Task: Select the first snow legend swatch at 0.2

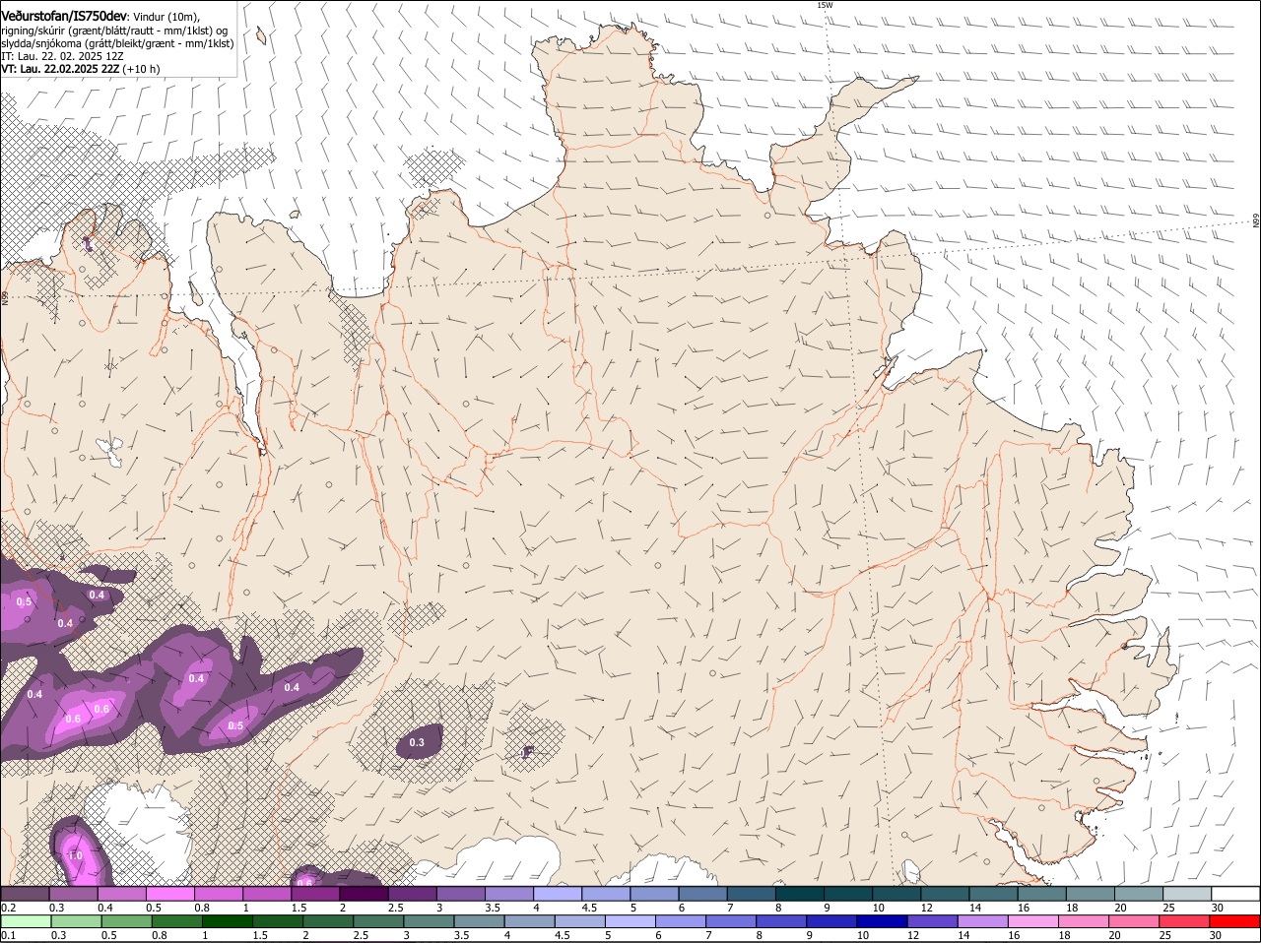Action: pyautogui.click(x=25, y=894)
